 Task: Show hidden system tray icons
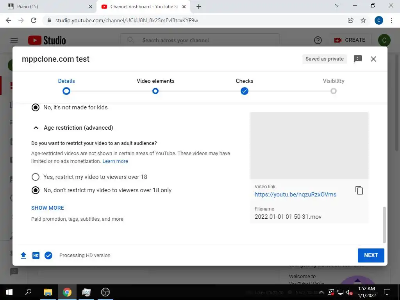(x=321, y=292)
